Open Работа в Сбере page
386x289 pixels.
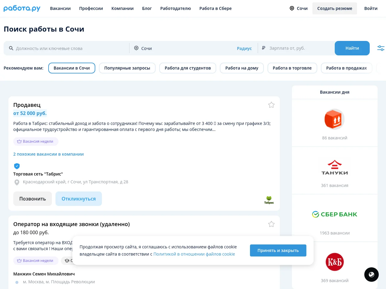click(x=216, y=8)
